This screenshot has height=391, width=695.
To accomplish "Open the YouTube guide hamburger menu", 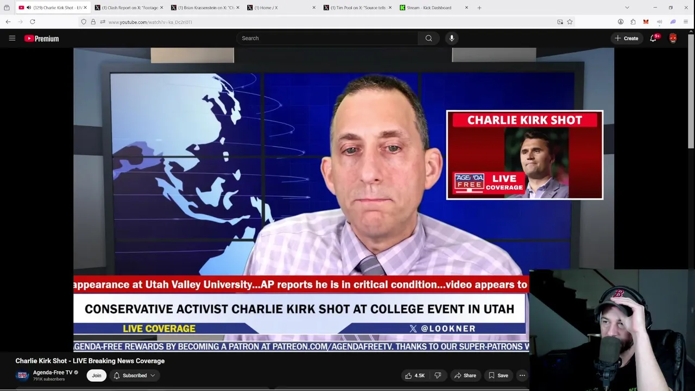I will point(12,39).
